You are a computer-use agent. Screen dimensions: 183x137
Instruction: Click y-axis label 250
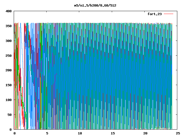pyautogui.click(x=9, y=56)
